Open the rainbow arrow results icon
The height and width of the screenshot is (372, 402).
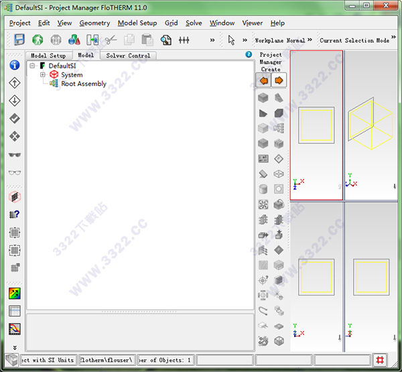pyautogui.click(x=15, y=294)
